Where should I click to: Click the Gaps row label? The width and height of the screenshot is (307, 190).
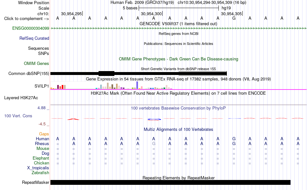click(x=44, y=134)
